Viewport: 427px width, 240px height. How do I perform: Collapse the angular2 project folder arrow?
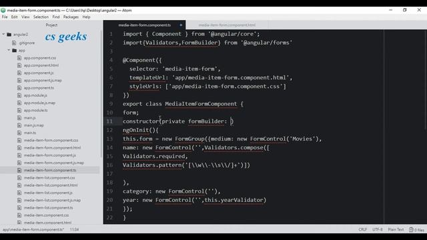pos(3,34)
